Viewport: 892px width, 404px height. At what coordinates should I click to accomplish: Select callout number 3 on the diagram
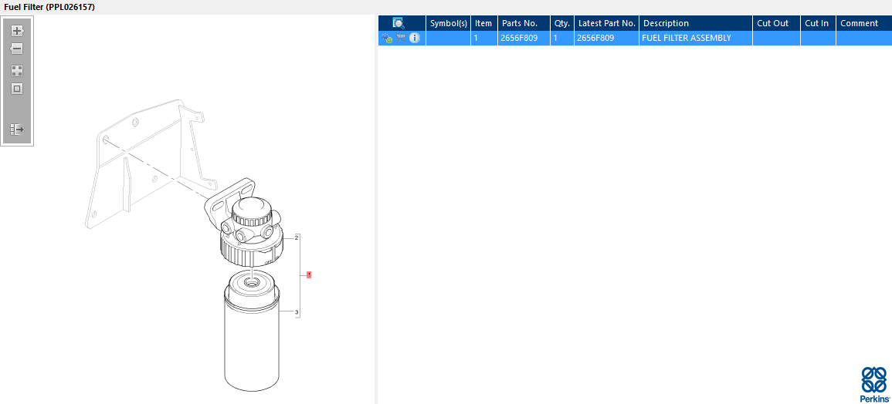click(297, 312)
